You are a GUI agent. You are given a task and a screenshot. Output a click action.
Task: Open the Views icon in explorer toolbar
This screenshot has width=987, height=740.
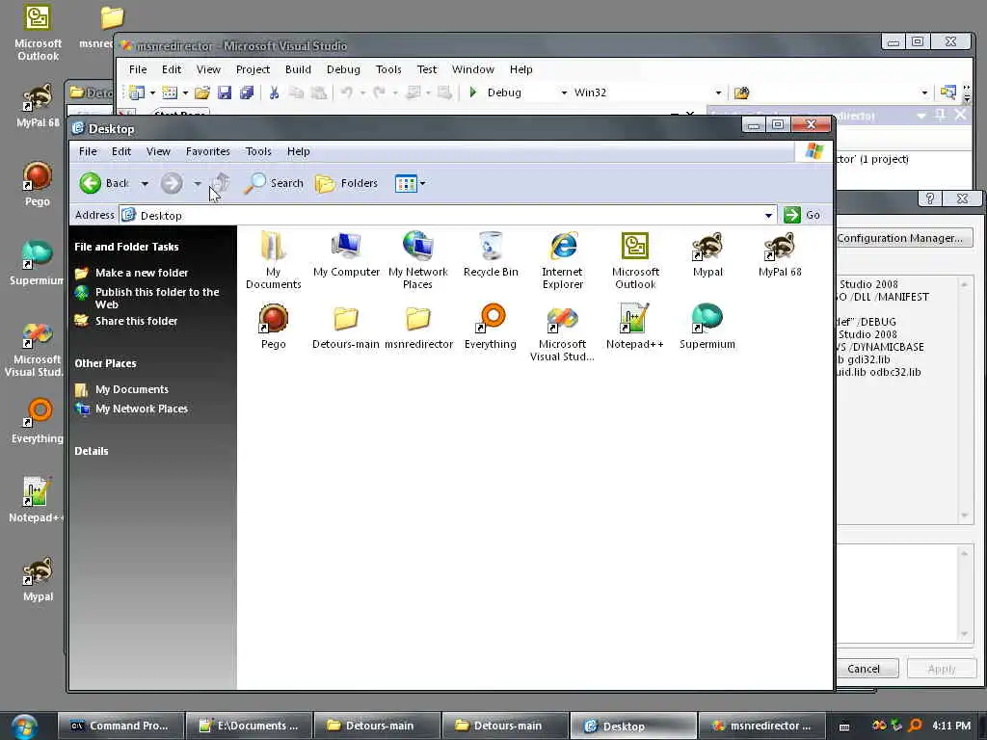coord(406,184)
